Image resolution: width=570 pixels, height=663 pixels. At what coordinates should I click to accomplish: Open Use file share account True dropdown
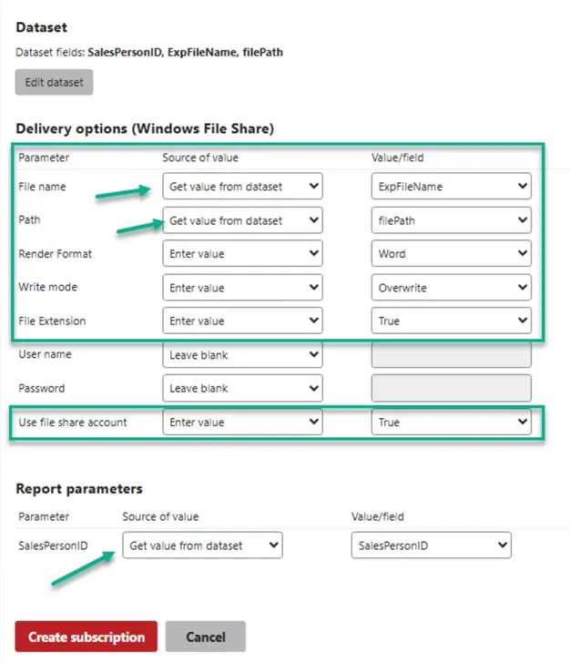[x=452, y=423]
